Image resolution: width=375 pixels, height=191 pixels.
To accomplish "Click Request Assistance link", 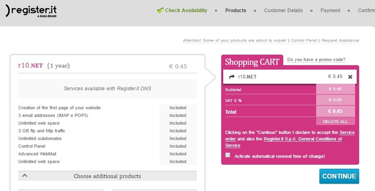I will point(340,40).
